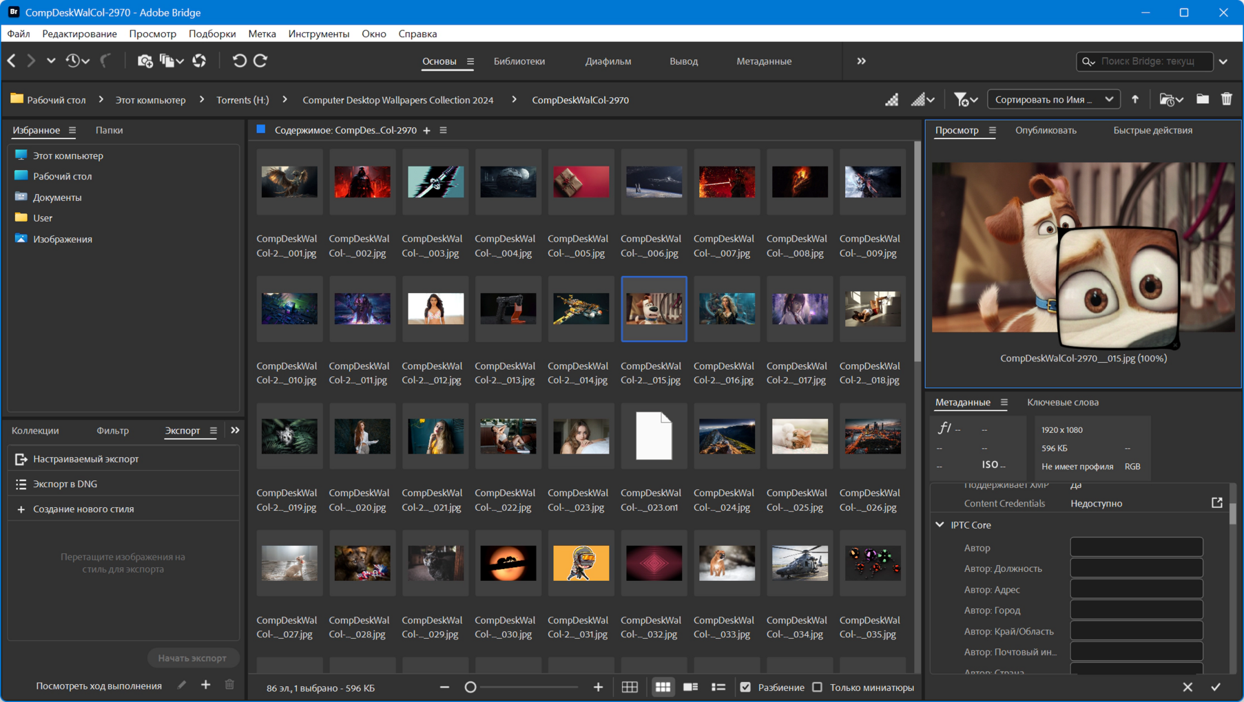Open search options dropdown arrow
This screenshot has height=702, width=1244.
click(1223, 61)
